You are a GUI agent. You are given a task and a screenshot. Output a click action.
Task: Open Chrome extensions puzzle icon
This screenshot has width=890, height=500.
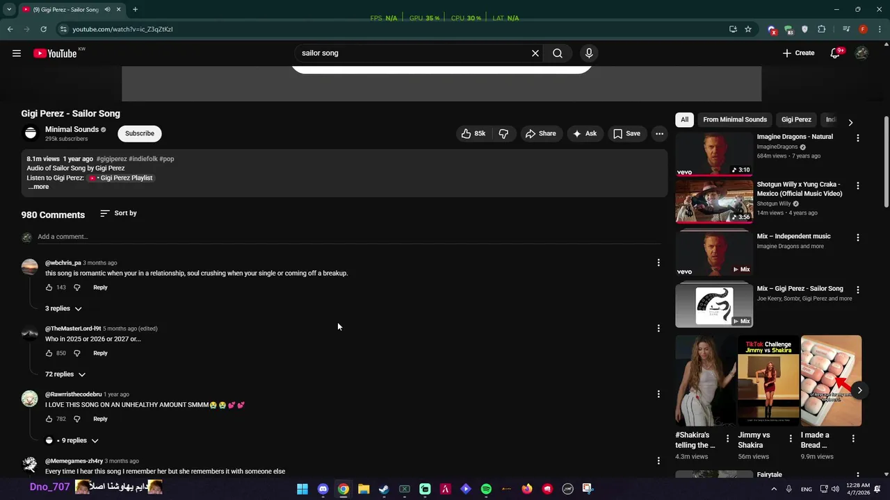point(821,29)
